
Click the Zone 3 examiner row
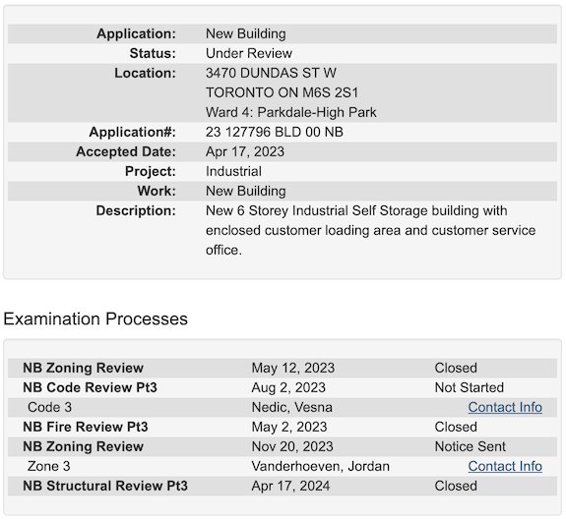(283, 466)
